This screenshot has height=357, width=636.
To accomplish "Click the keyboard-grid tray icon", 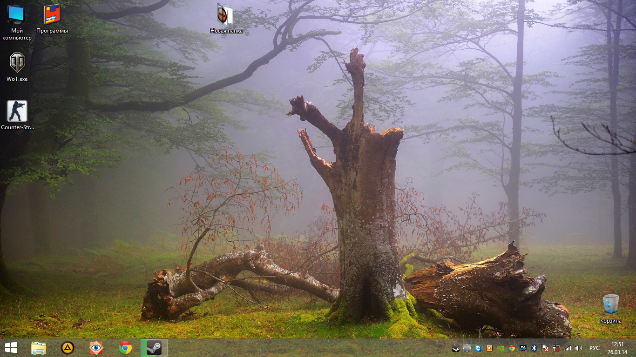I will pyautogui.click(x=467, y=348).
